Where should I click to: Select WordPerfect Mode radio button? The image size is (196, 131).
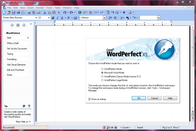point(102,69)
